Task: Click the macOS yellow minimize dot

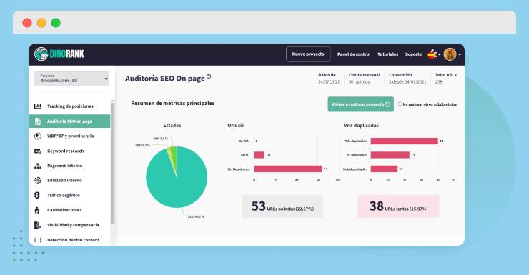Action: click(41, 23)
